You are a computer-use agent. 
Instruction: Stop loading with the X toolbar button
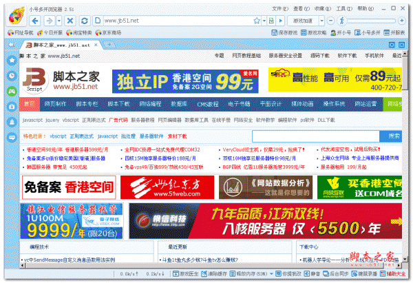pos(70,21)
